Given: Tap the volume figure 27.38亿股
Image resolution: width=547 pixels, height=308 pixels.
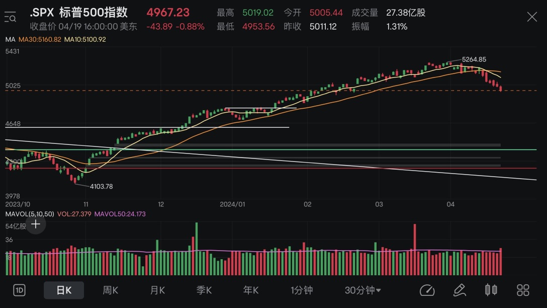Looking at the screenshot, I should pyautogui.click(x=406, y=13).
